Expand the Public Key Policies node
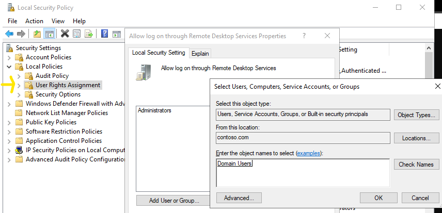Viewport: 442px width, 213px height. click(x=9, y=122)
